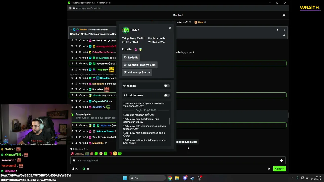The width and height of the screenshot is (324, 182).
Task: Insert the yellow thinking face emote
Action: coord(115,153)
